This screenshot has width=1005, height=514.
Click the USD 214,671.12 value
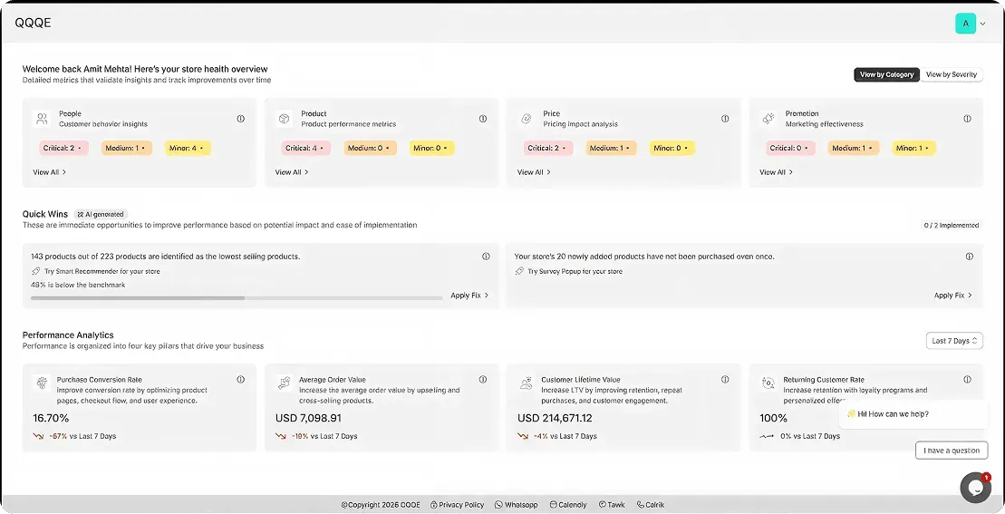555,419
